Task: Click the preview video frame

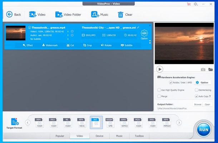Action: tap(184, 43)
